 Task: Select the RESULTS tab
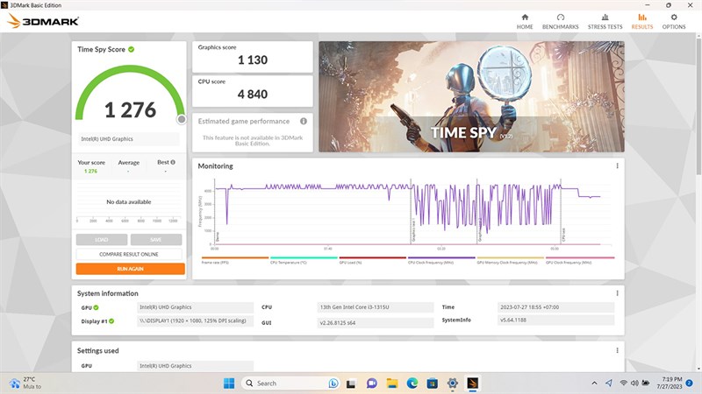642,21
